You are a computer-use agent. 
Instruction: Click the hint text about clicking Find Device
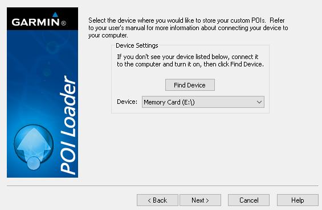[x=190, y=61]
